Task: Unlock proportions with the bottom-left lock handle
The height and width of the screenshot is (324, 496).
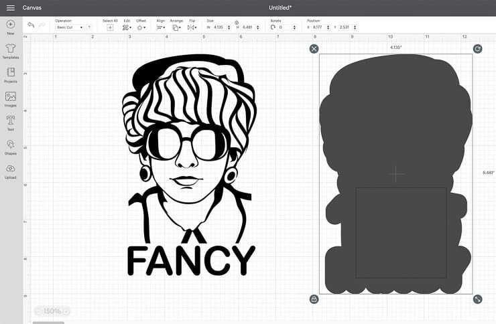Action: (x=314, y=299)
